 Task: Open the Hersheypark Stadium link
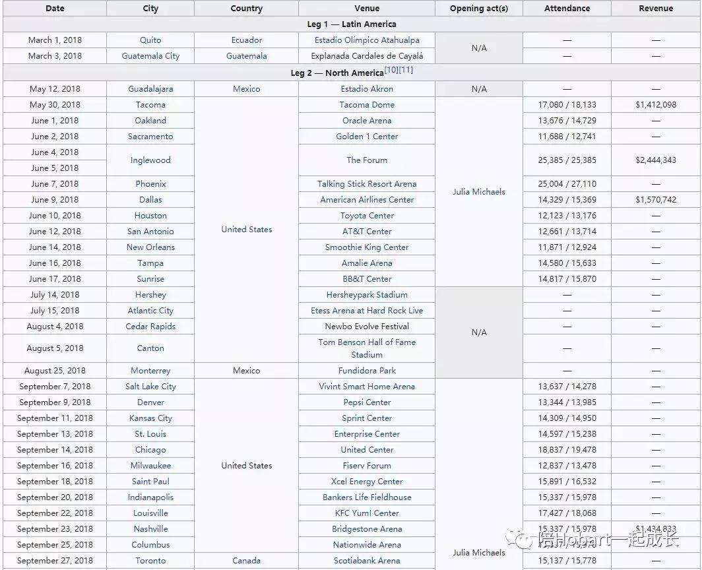coord(367,295)
